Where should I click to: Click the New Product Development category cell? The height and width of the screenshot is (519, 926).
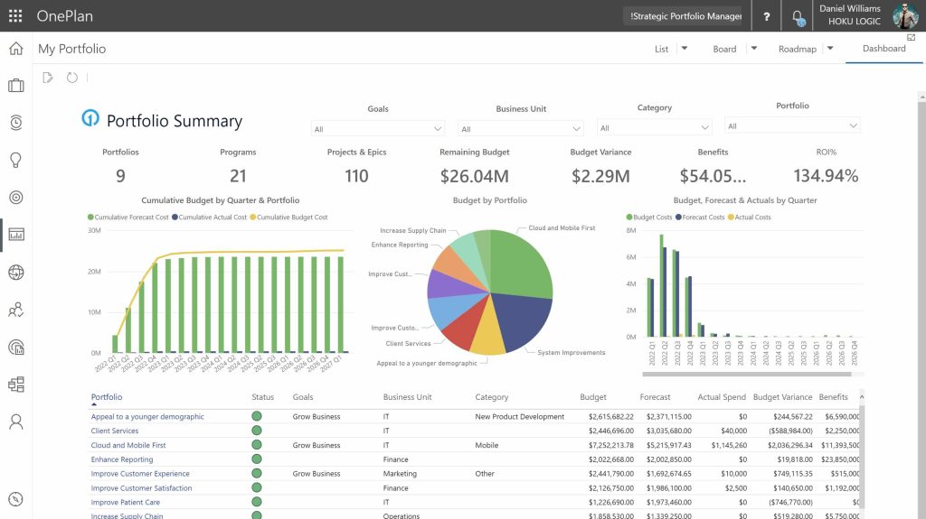[520, 416]
